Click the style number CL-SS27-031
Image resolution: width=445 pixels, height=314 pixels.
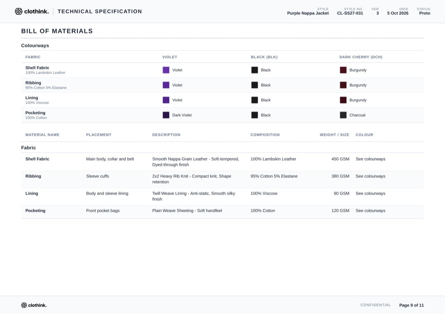point(350,13)
